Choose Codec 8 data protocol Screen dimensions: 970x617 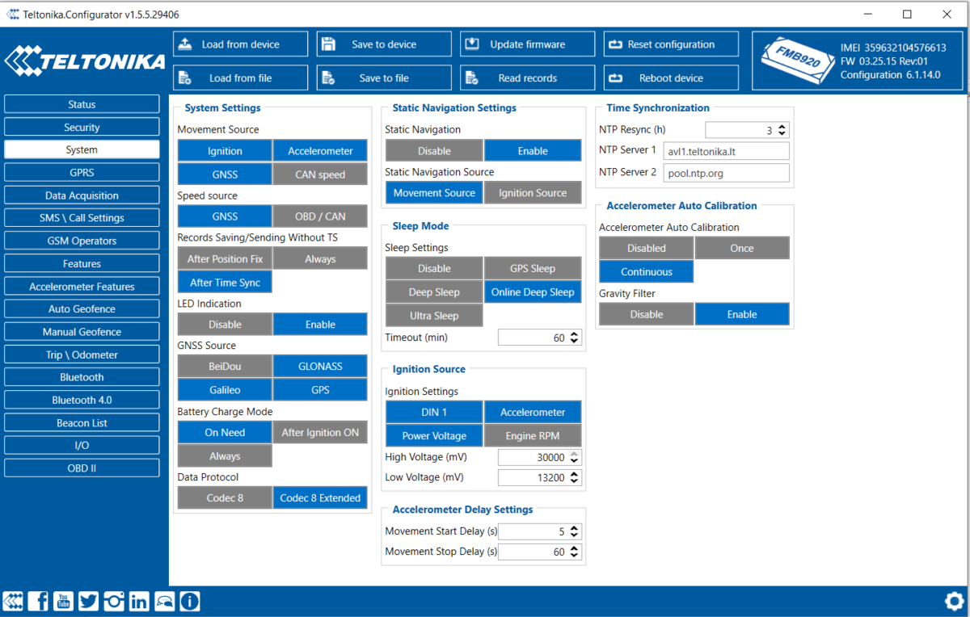[x=225, y=498]
